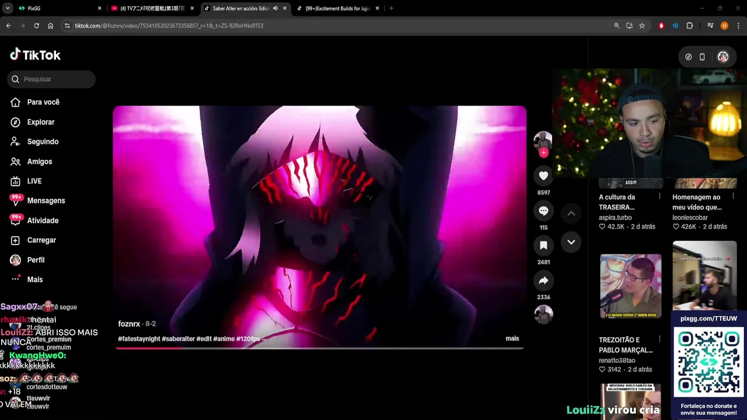Image resolution: width=747 pixels, height=420 pixels.
Task: Open the profile avatar in top bar
Action: 723,57
